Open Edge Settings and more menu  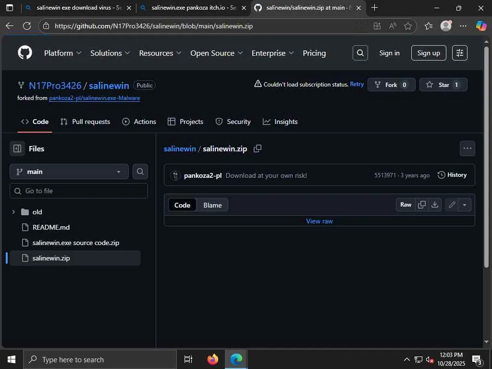[463, 26]
